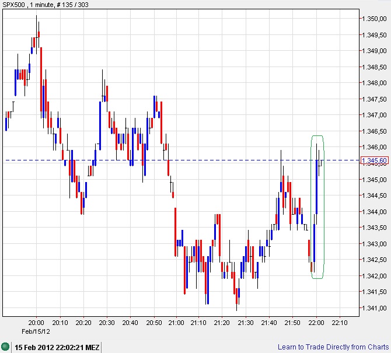Click the 21:30 time axis label
Viewport: 391px width, 353px height.
246,323
